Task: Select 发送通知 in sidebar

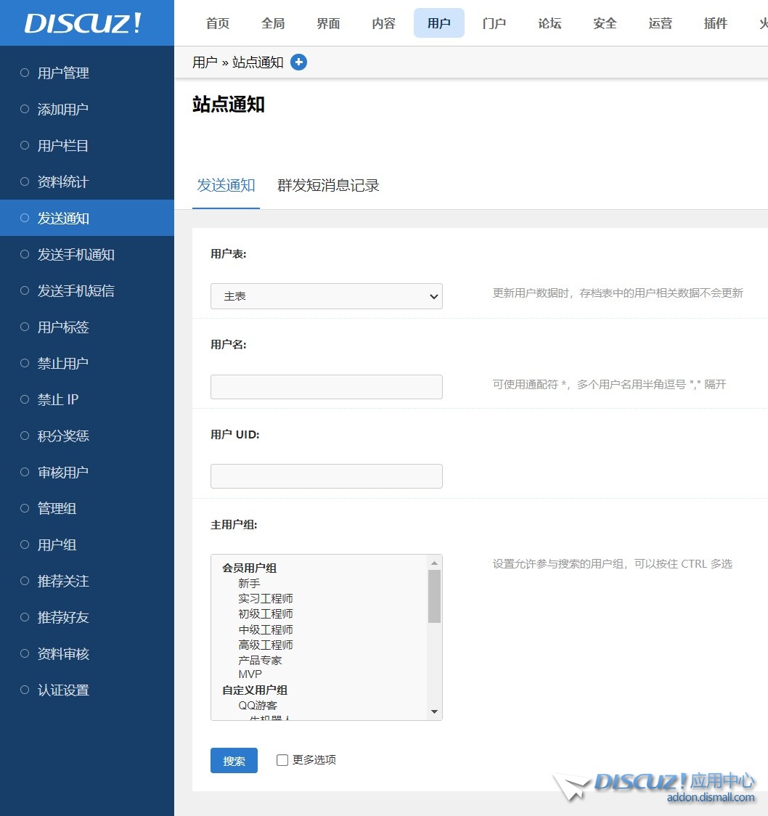Action: (87, 218)
